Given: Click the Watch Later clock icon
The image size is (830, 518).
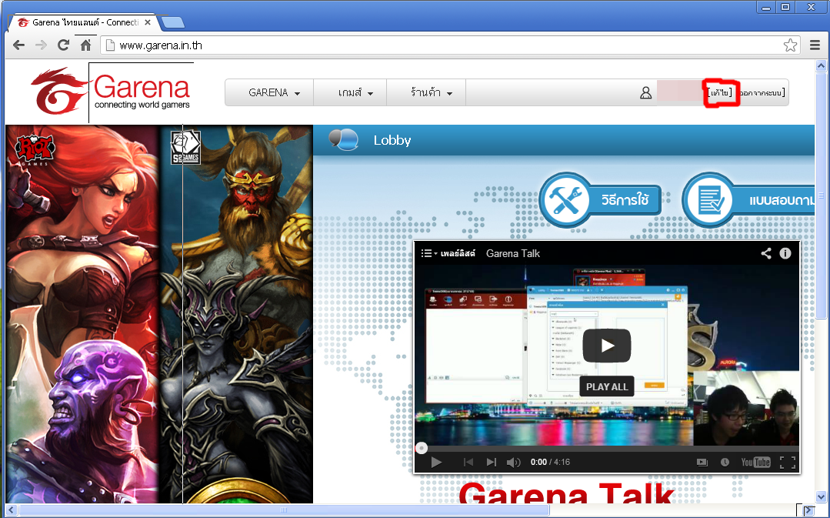Looking at the screenshot, I should point(725,463).
